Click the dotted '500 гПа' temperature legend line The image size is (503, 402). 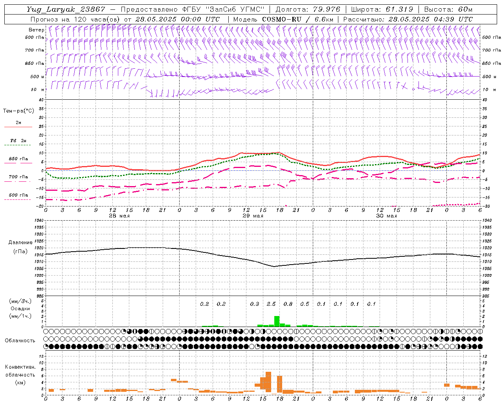[x=17, y=200]
